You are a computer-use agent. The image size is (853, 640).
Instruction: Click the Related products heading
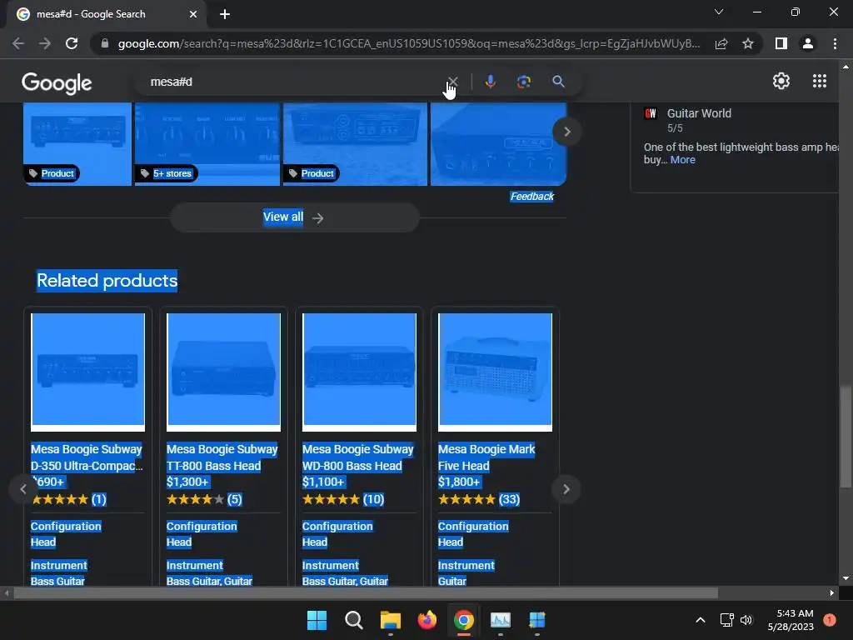(x=107, y=281)
